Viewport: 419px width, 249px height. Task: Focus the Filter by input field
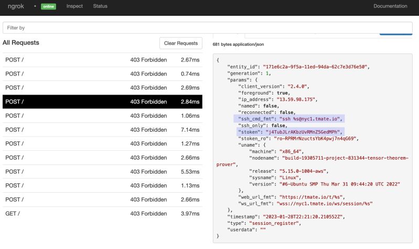click(x=207, y=28)
